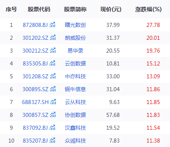This screenshot has width=170, height=147.
Task: Open stock name 中亦科技
Action: tap(75, 76)
